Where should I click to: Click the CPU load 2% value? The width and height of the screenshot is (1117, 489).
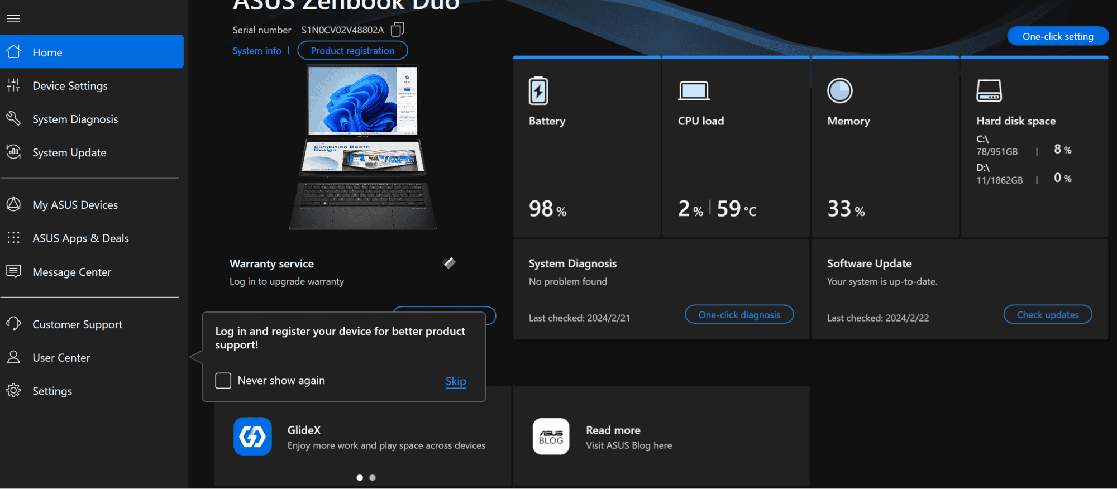coord(690,209)
